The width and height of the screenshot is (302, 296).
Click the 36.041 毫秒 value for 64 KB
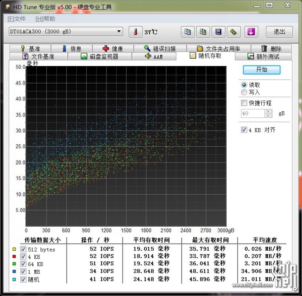tap(208, 263)
